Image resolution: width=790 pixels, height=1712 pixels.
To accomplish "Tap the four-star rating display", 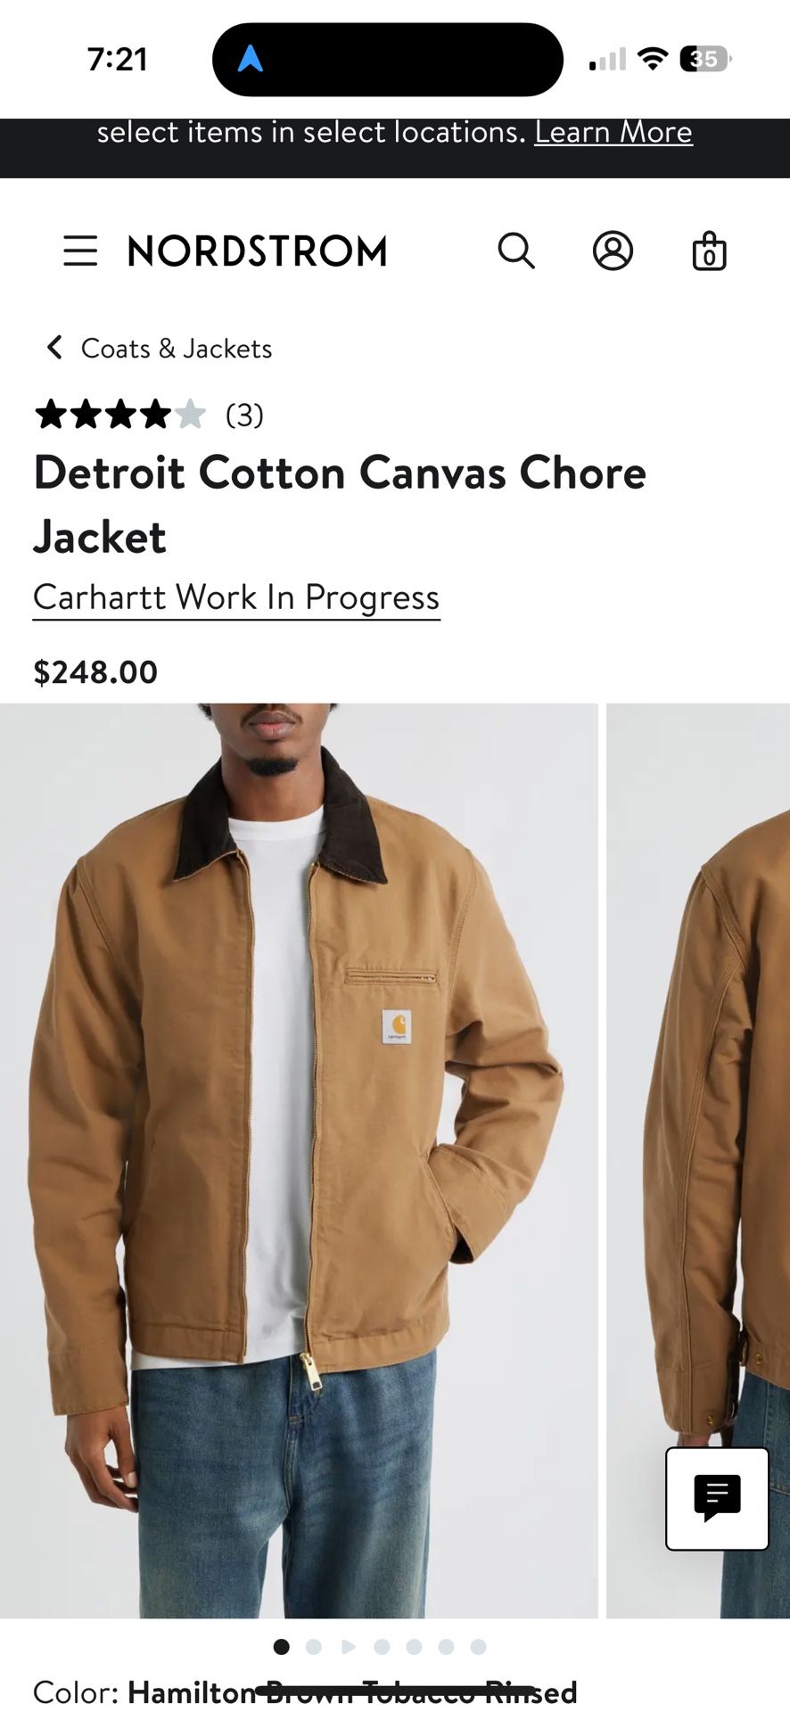I will tap(120, 415).
